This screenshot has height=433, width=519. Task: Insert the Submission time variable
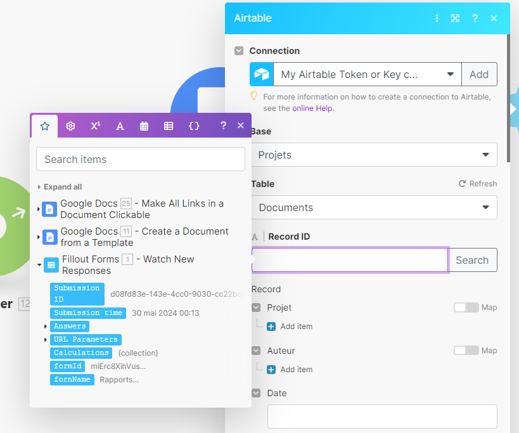[x=88, y=313]
